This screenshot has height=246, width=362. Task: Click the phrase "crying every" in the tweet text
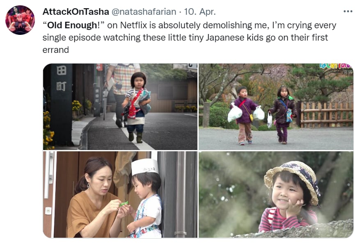point(312,25)
